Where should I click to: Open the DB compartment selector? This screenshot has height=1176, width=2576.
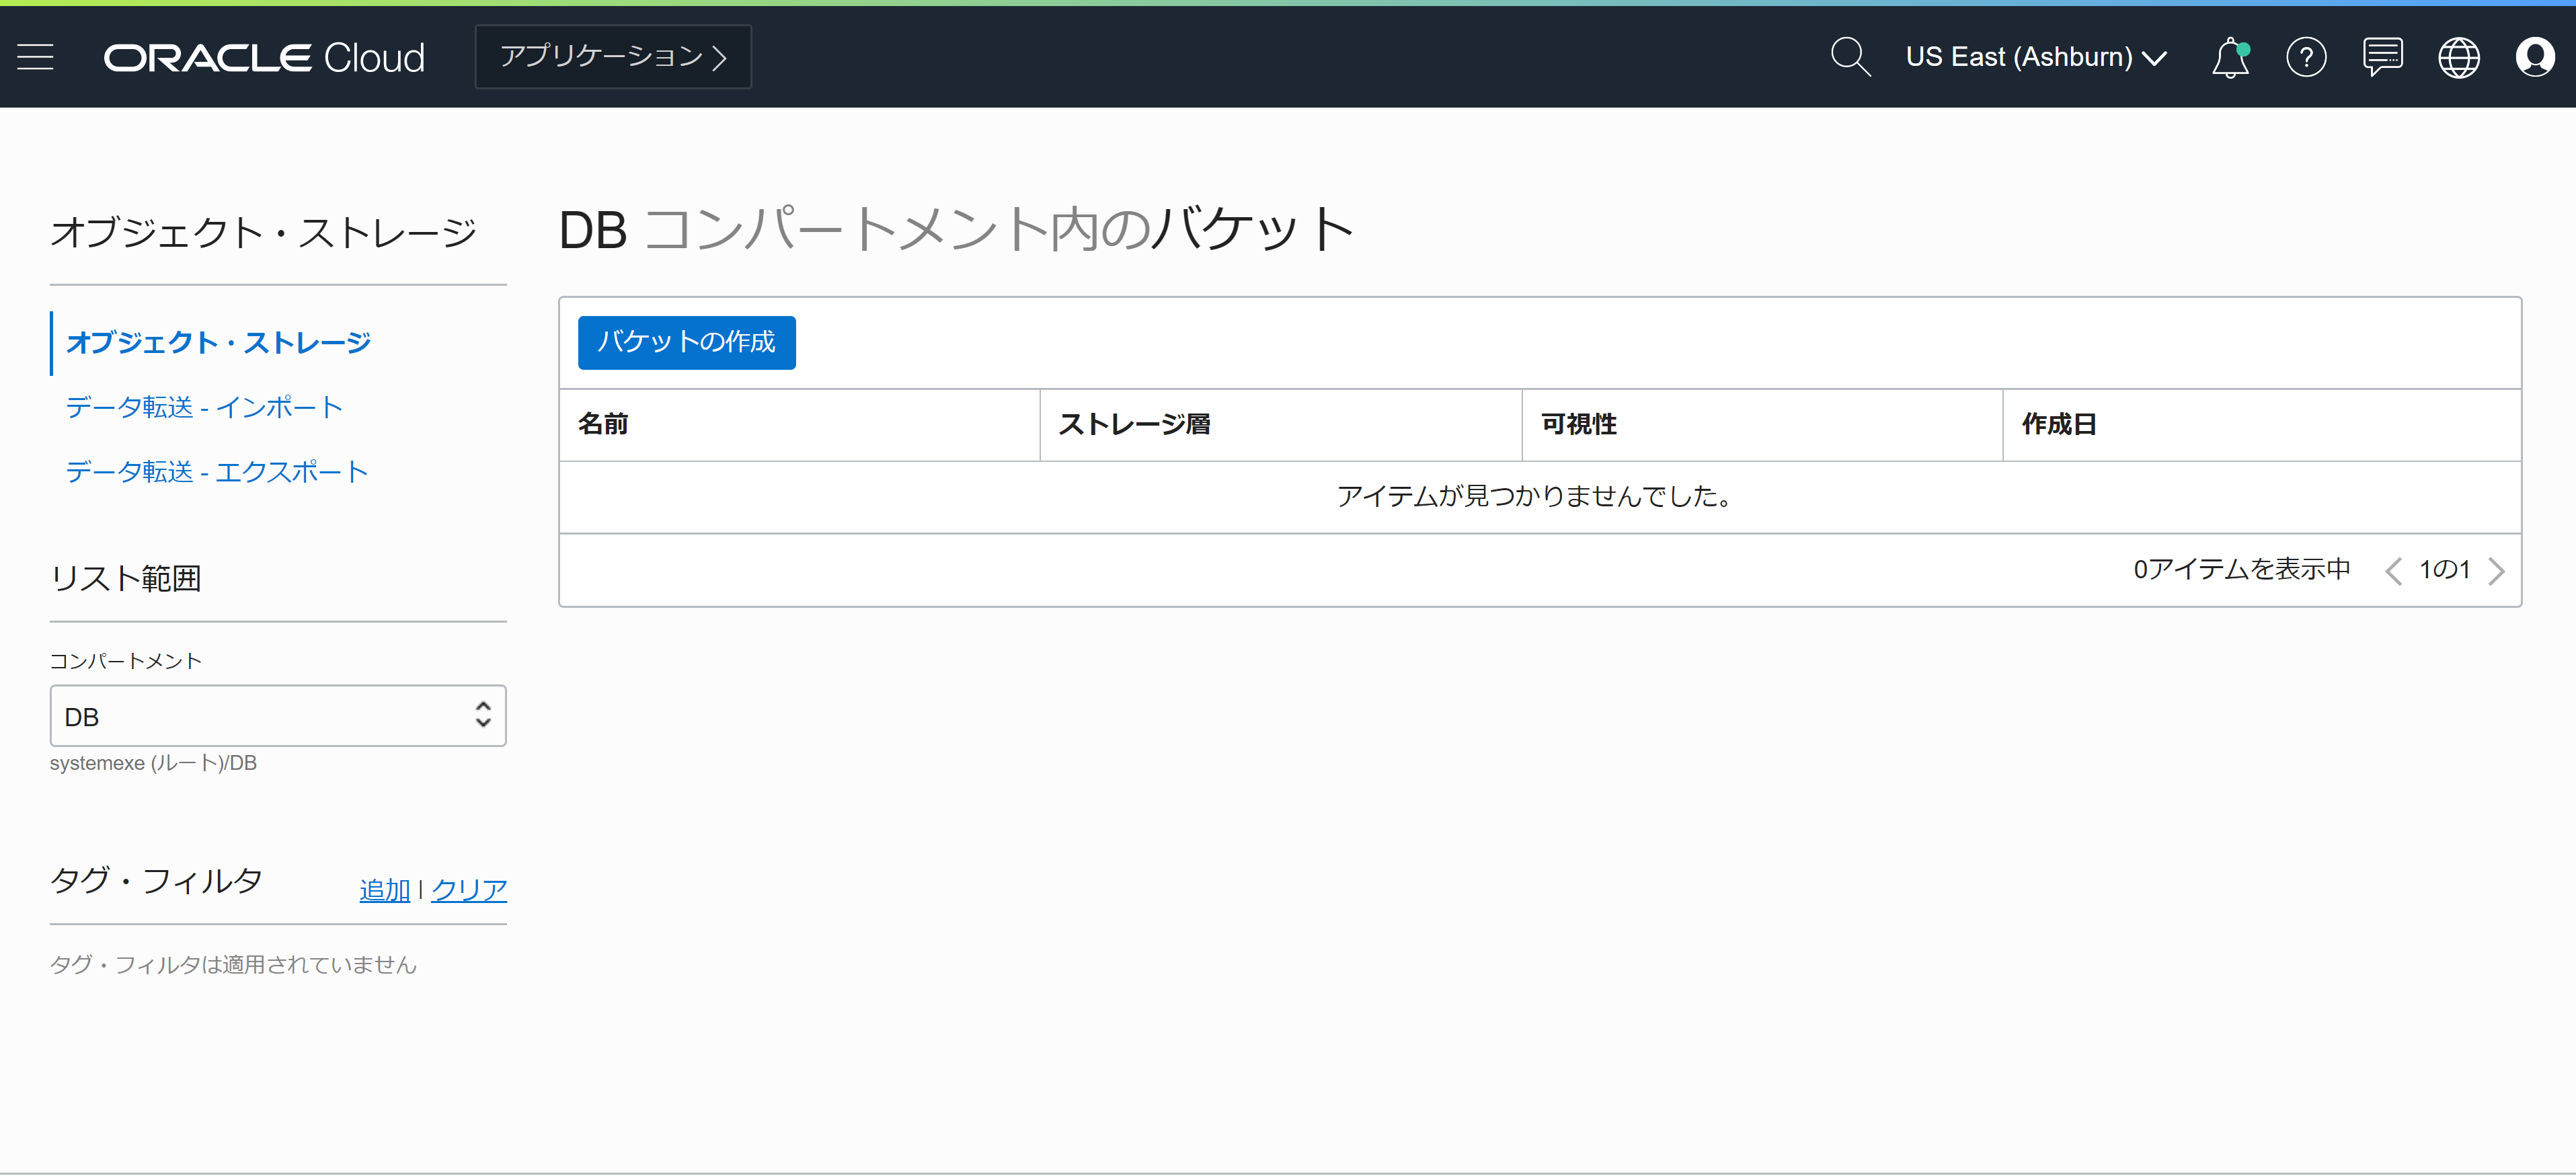pos(278,716)
